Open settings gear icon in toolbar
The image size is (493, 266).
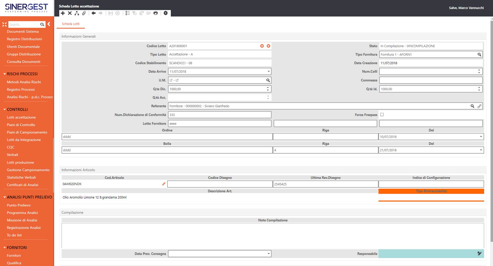tap(166, 13)
